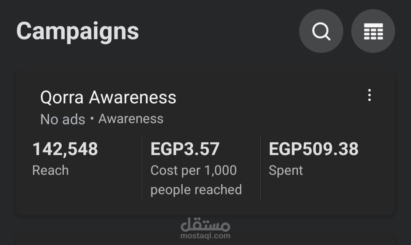Screen dimensions: 411x245
Task: Select the EGP3.57 cost value
Action: click(x=185, y=149)
